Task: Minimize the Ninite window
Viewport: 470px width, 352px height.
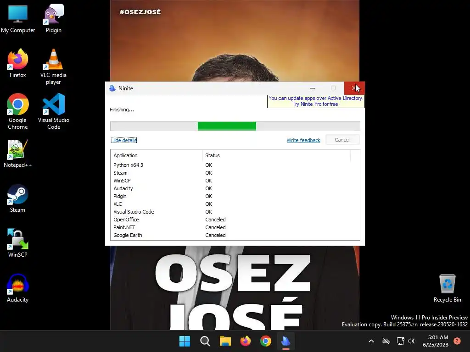Action: (x=313, y=88)
